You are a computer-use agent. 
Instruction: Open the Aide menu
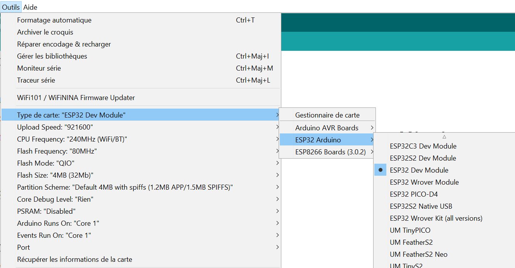30,7
